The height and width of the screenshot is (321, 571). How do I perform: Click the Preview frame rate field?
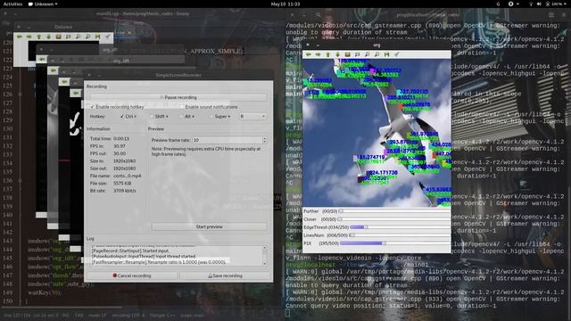point(228,140)
